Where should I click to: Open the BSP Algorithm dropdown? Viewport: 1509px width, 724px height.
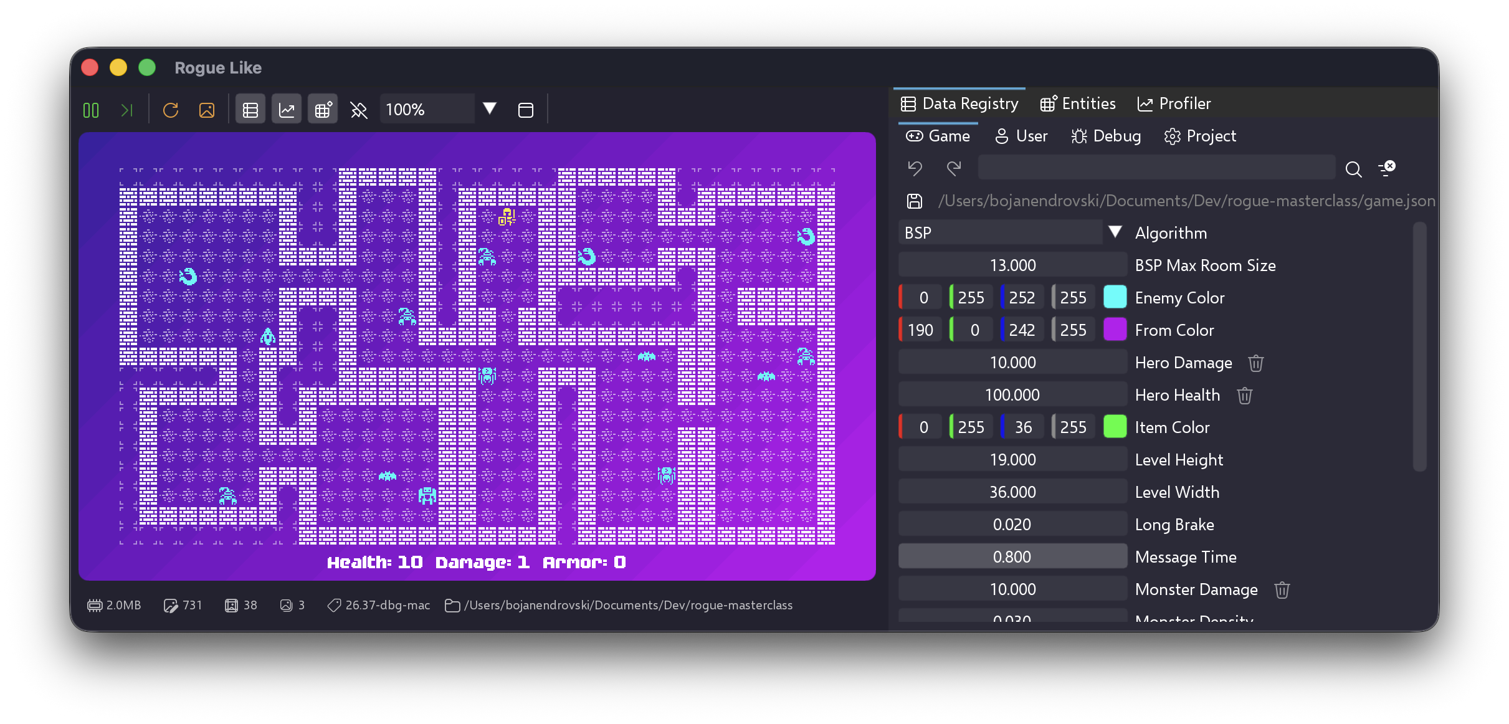click(1114, 232)
